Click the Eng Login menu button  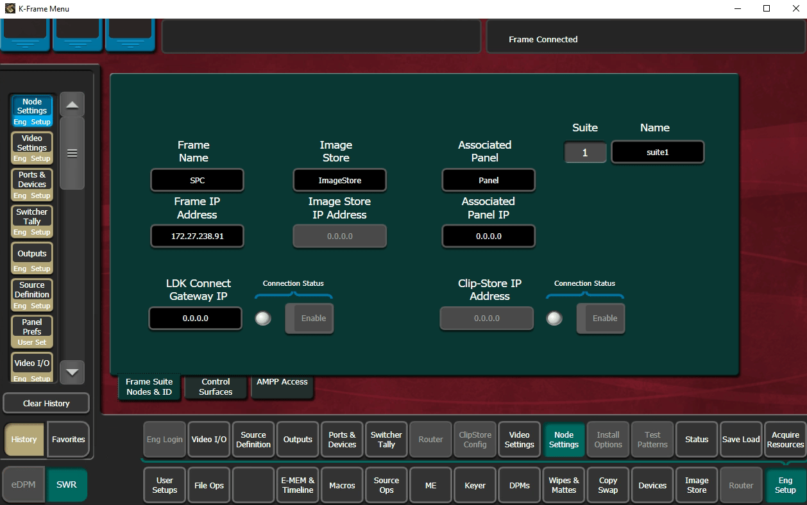tap(164, 439)
